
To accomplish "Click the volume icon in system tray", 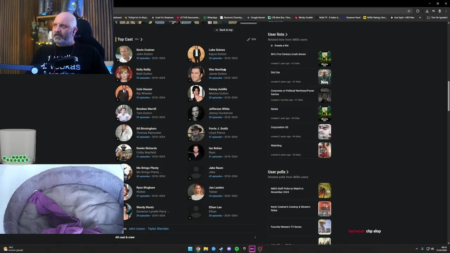I will [x=432, y=249].
